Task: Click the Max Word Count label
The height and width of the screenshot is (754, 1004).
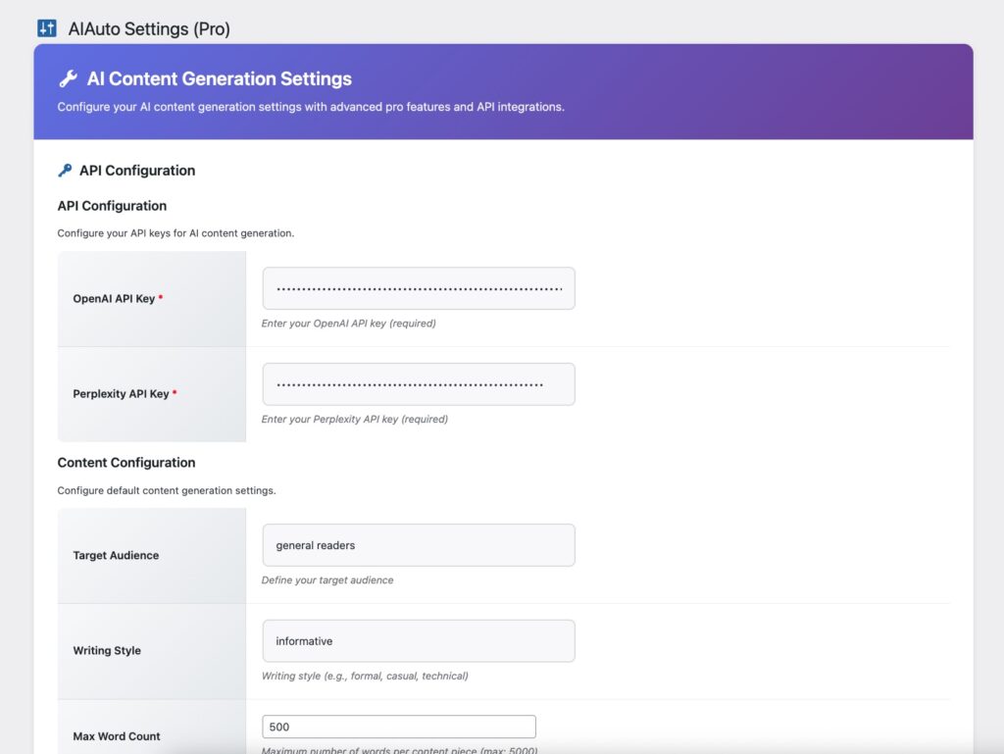Action: pos(117,736)
